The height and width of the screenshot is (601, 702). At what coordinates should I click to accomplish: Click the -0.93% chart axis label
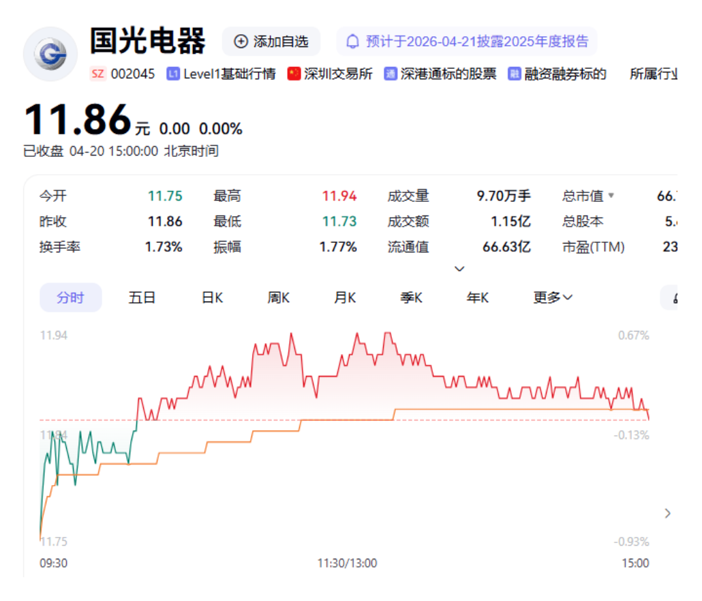coord(631,542)
